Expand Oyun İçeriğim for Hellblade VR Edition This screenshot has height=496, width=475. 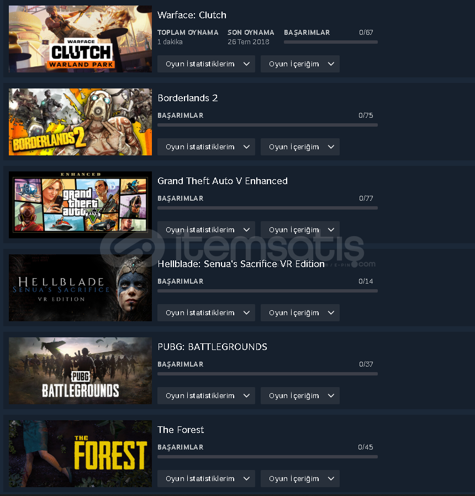[x=300, y=312]
